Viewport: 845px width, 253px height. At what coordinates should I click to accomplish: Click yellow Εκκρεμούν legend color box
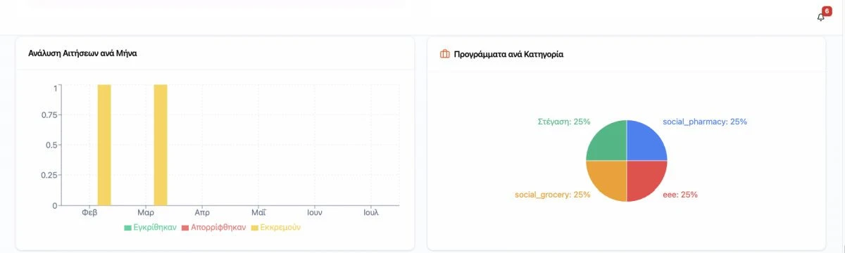click(x=255, y=228)
